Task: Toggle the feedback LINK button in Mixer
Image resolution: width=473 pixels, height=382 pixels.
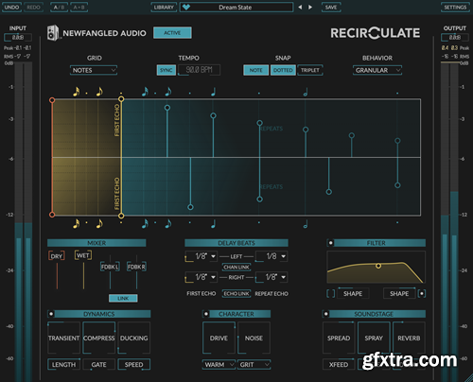Action: pyautogui.click(x=123, y=298)
